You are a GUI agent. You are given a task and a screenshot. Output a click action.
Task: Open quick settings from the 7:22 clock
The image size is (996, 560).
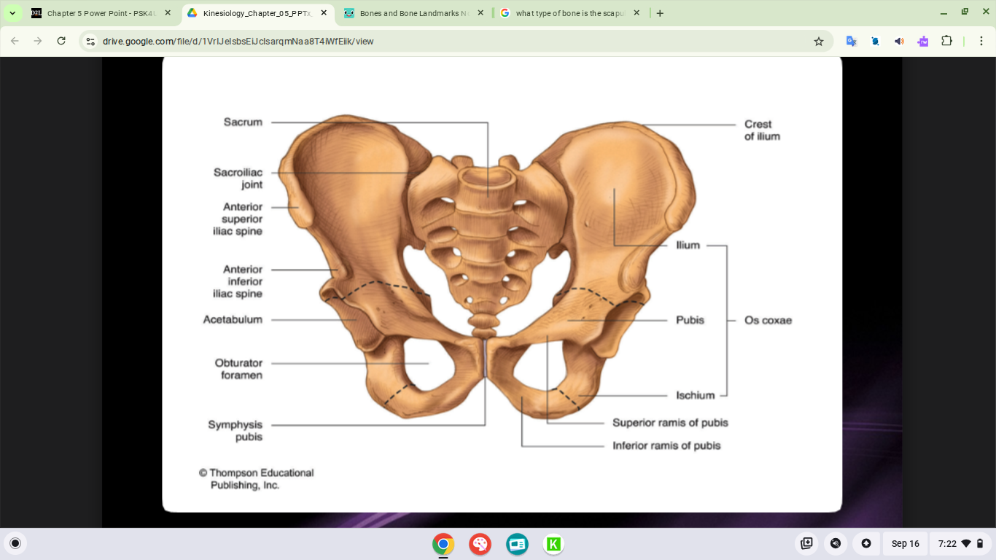961,544
